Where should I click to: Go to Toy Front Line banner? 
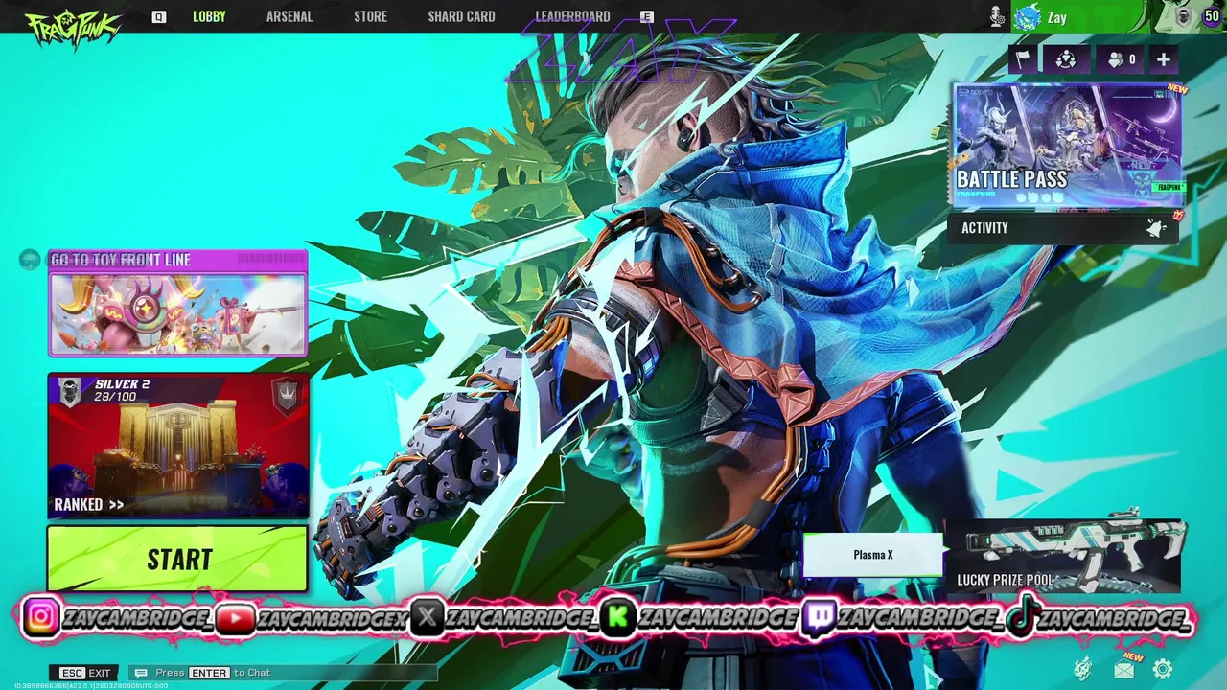pyautogui.click(x=177, y=303)
